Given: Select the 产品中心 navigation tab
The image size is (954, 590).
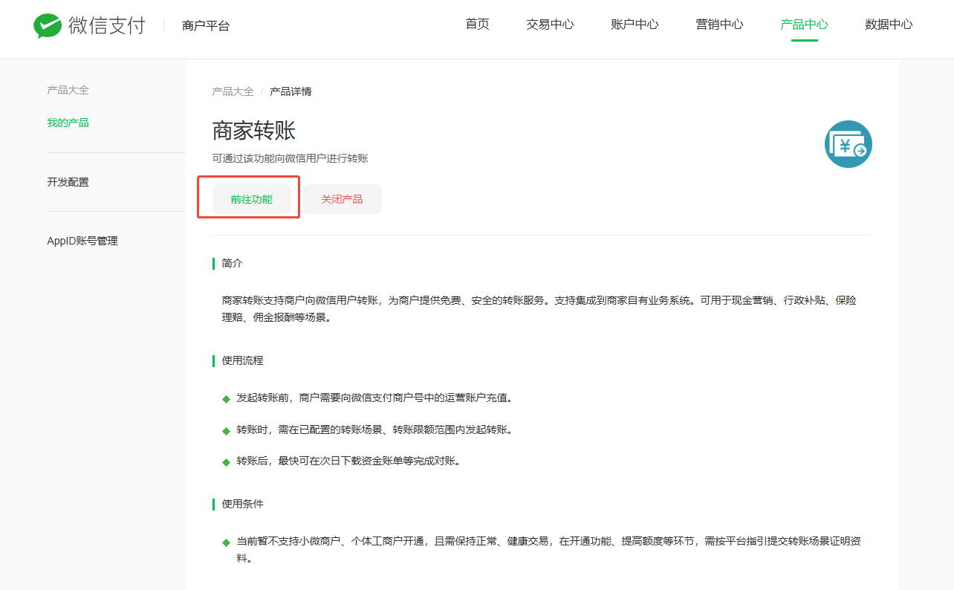Looking at the screenshot, I should (x=804, y=25).
